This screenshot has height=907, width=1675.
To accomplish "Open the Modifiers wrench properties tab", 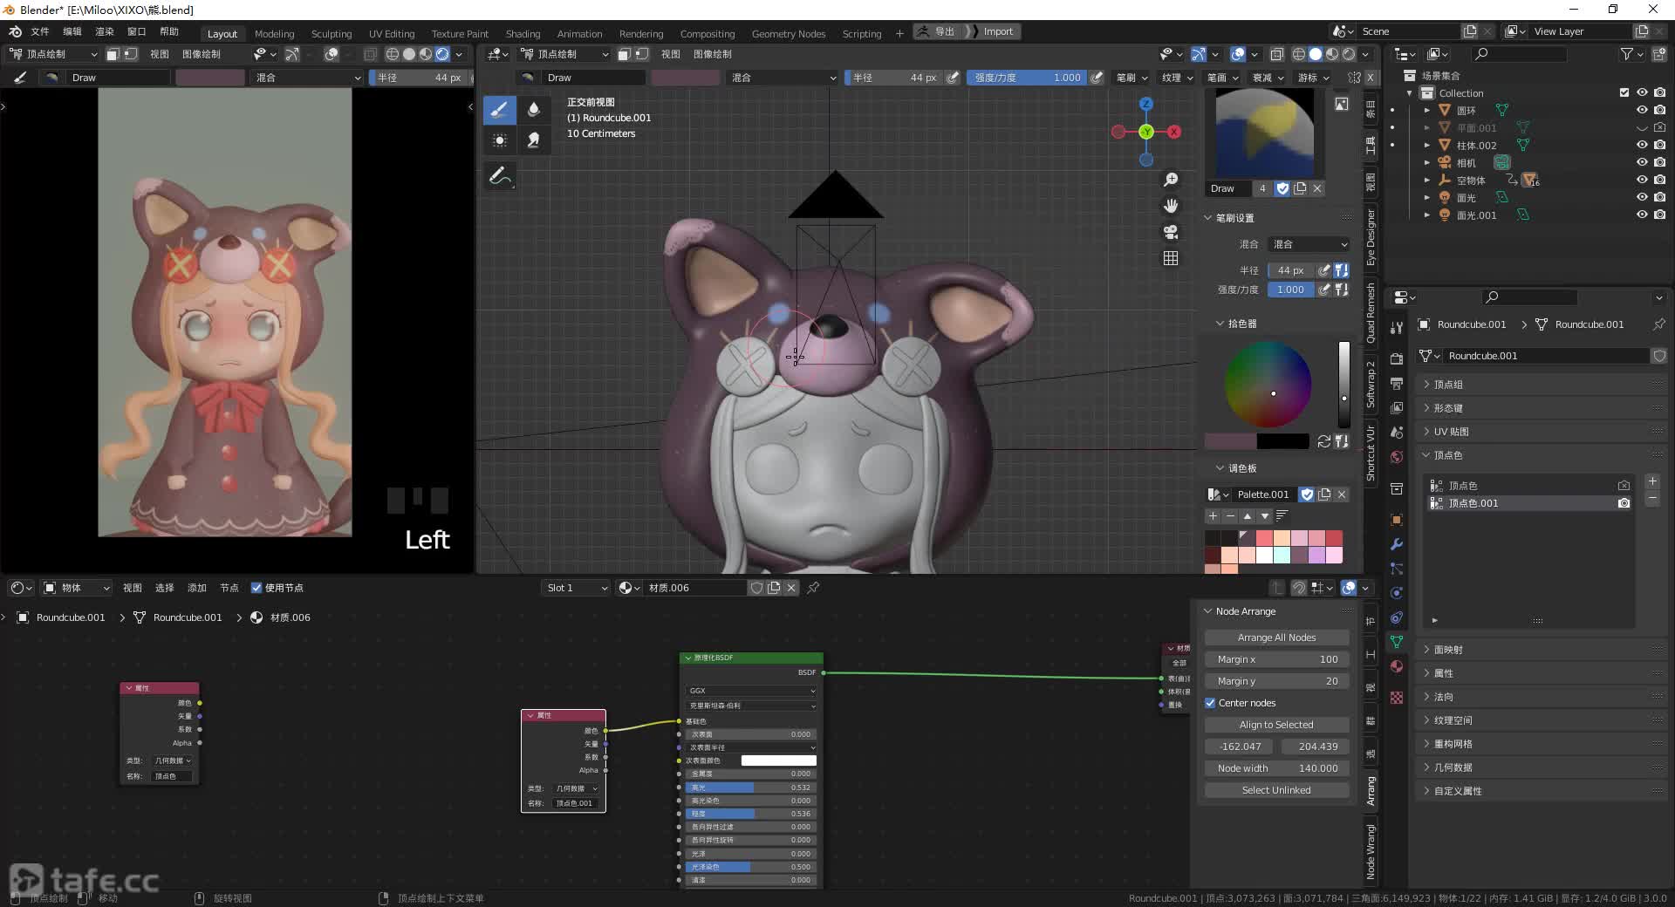I will click(1397, 544).
